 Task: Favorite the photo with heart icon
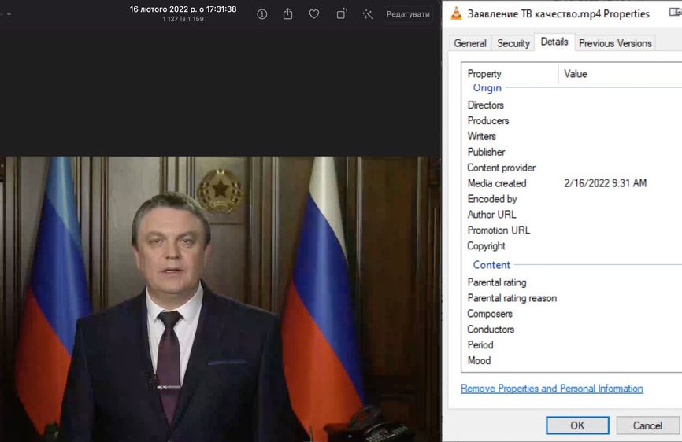314,14
